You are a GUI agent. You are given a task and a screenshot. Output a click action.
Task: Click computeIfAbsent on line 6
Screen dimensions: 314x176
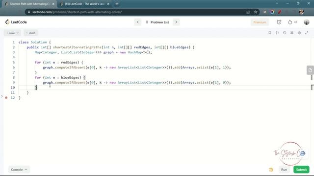coord(70,67)
